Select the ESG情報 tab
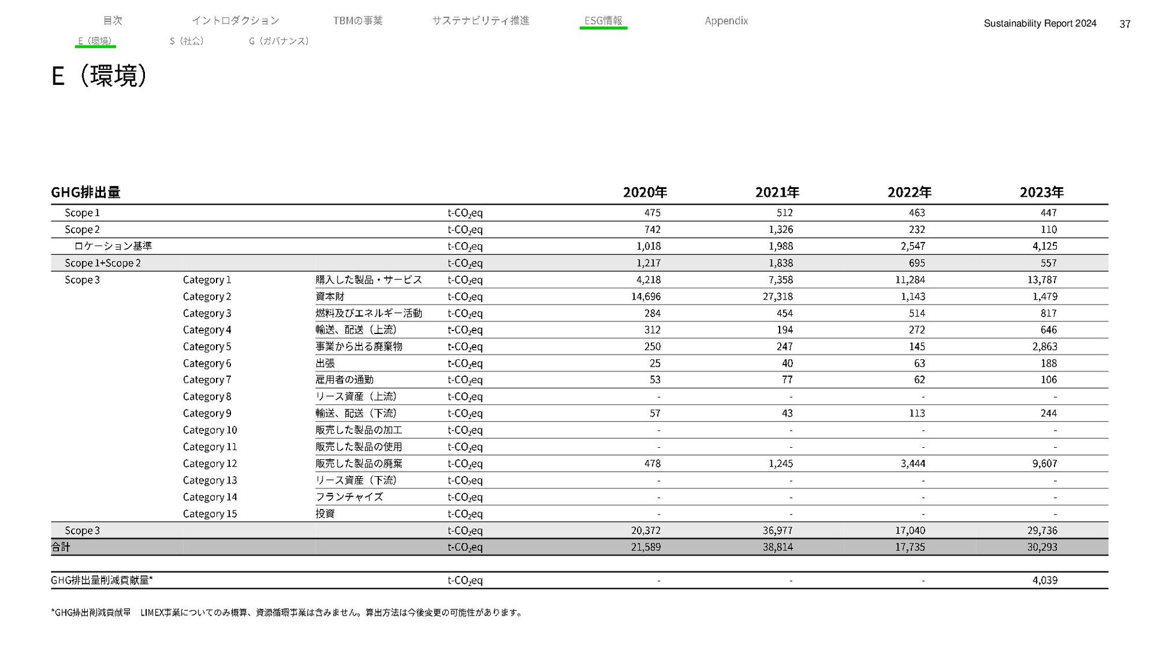The height and width of the screenshot is (650, 1155). [603, 20]
